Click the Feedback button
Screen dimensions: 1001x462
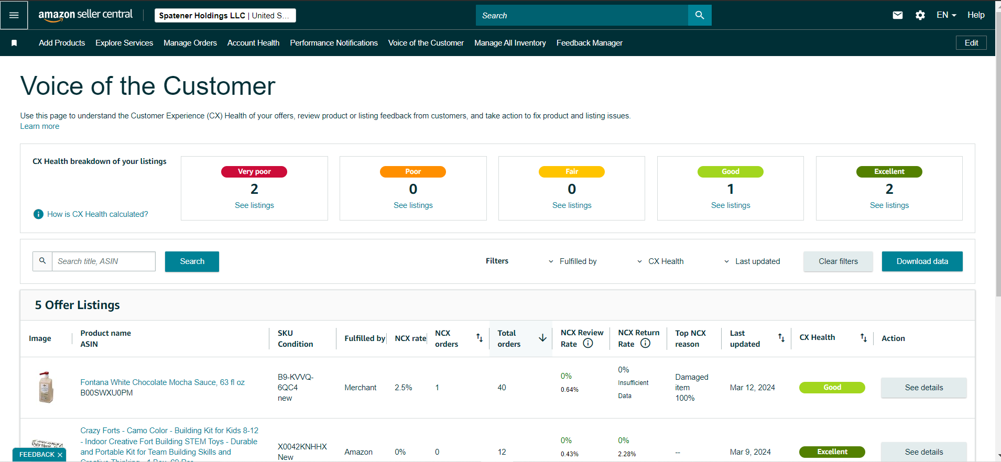tap(37, 455)
